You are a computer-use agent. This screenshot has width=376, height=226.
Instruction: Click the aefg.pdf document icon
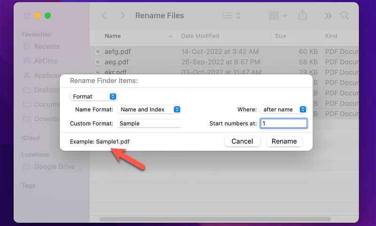pyautogui.click(x=98, y=52)
